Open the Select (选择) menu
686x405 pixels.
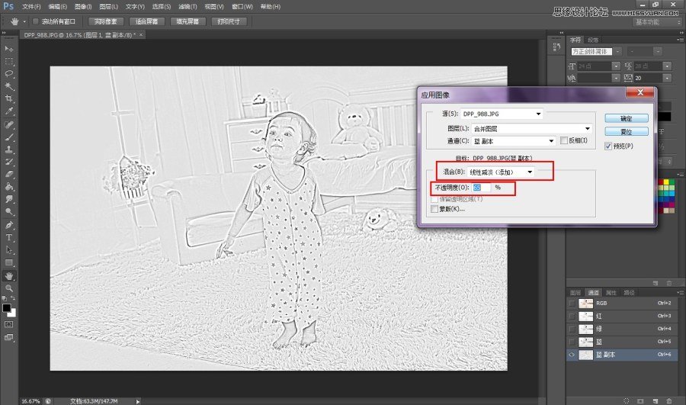tap(162, 7)
